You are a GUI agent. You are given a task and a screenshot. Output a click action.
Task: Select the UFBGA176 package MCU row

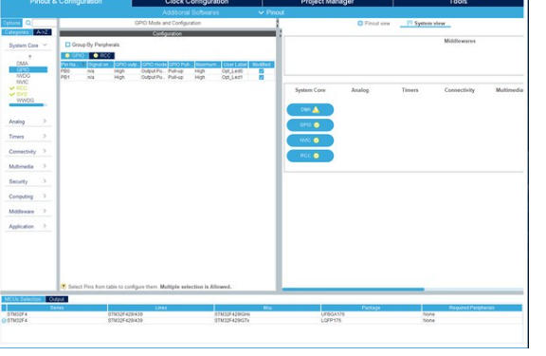262,314
